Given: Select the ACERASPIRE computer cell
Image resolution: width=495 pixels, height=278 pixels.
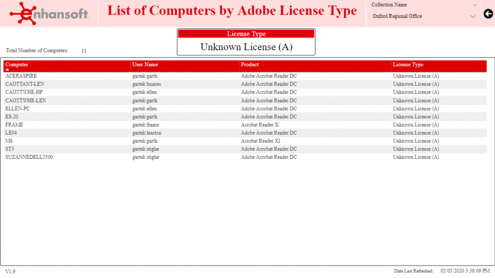Looking at the screenshot, I should click(x=21, y=76).
